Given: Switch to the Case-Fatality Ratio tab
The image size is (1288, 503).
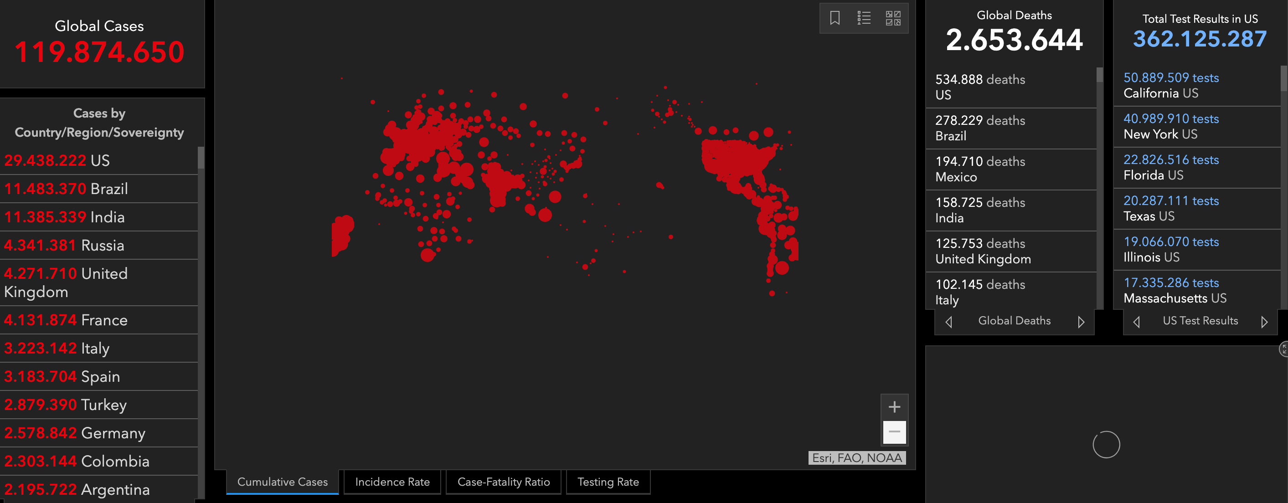Looking at the screenshot, I should (x=503, y=482).
